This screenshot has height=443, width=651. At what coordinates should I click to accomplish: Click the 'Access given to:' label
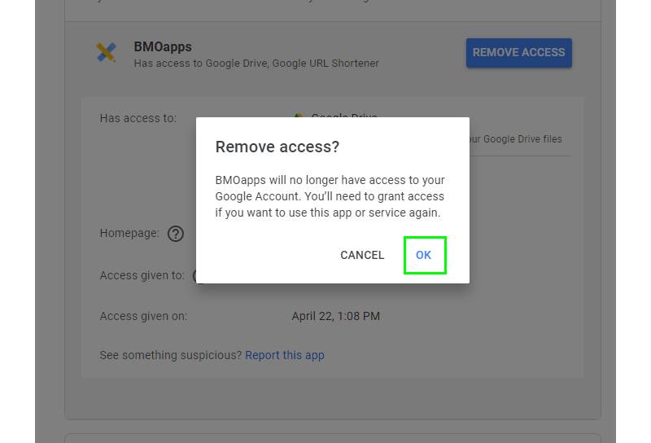pos(142,275)
